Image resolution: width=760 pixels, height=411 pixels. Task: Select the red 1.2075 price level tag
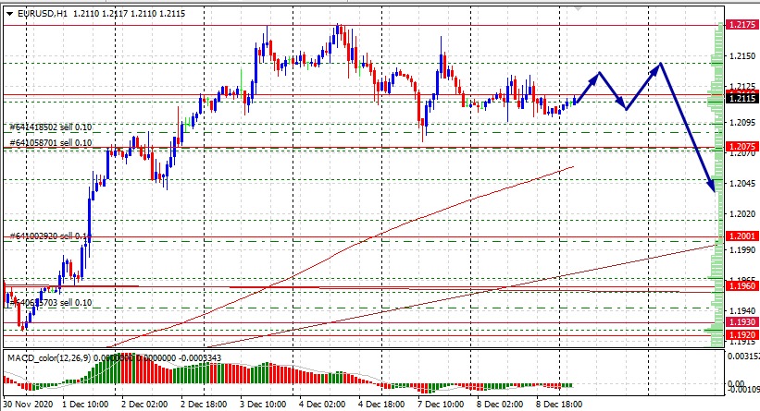click(740, 147)
